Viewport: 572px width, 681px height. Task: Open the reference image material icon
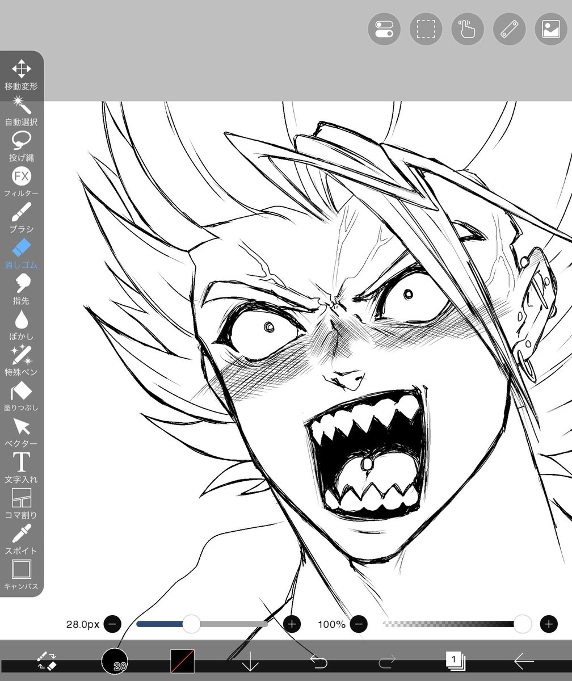(x=551, y=29)
